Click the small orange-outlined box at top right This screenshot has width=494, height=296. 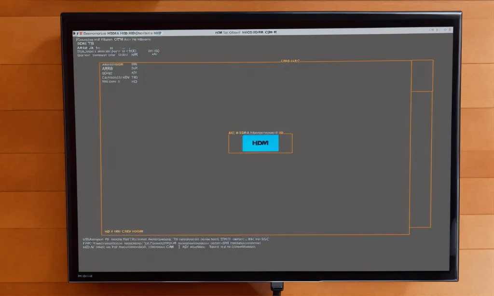[x=422, y=76]
